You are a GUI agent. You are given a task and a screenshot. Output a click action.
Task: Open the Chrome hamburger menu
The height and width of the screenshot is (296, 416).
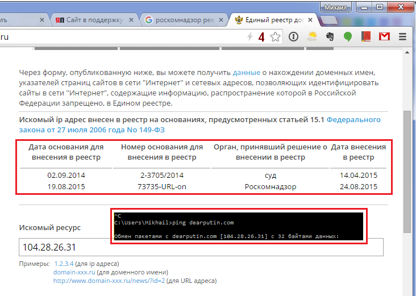pos(402,36)
